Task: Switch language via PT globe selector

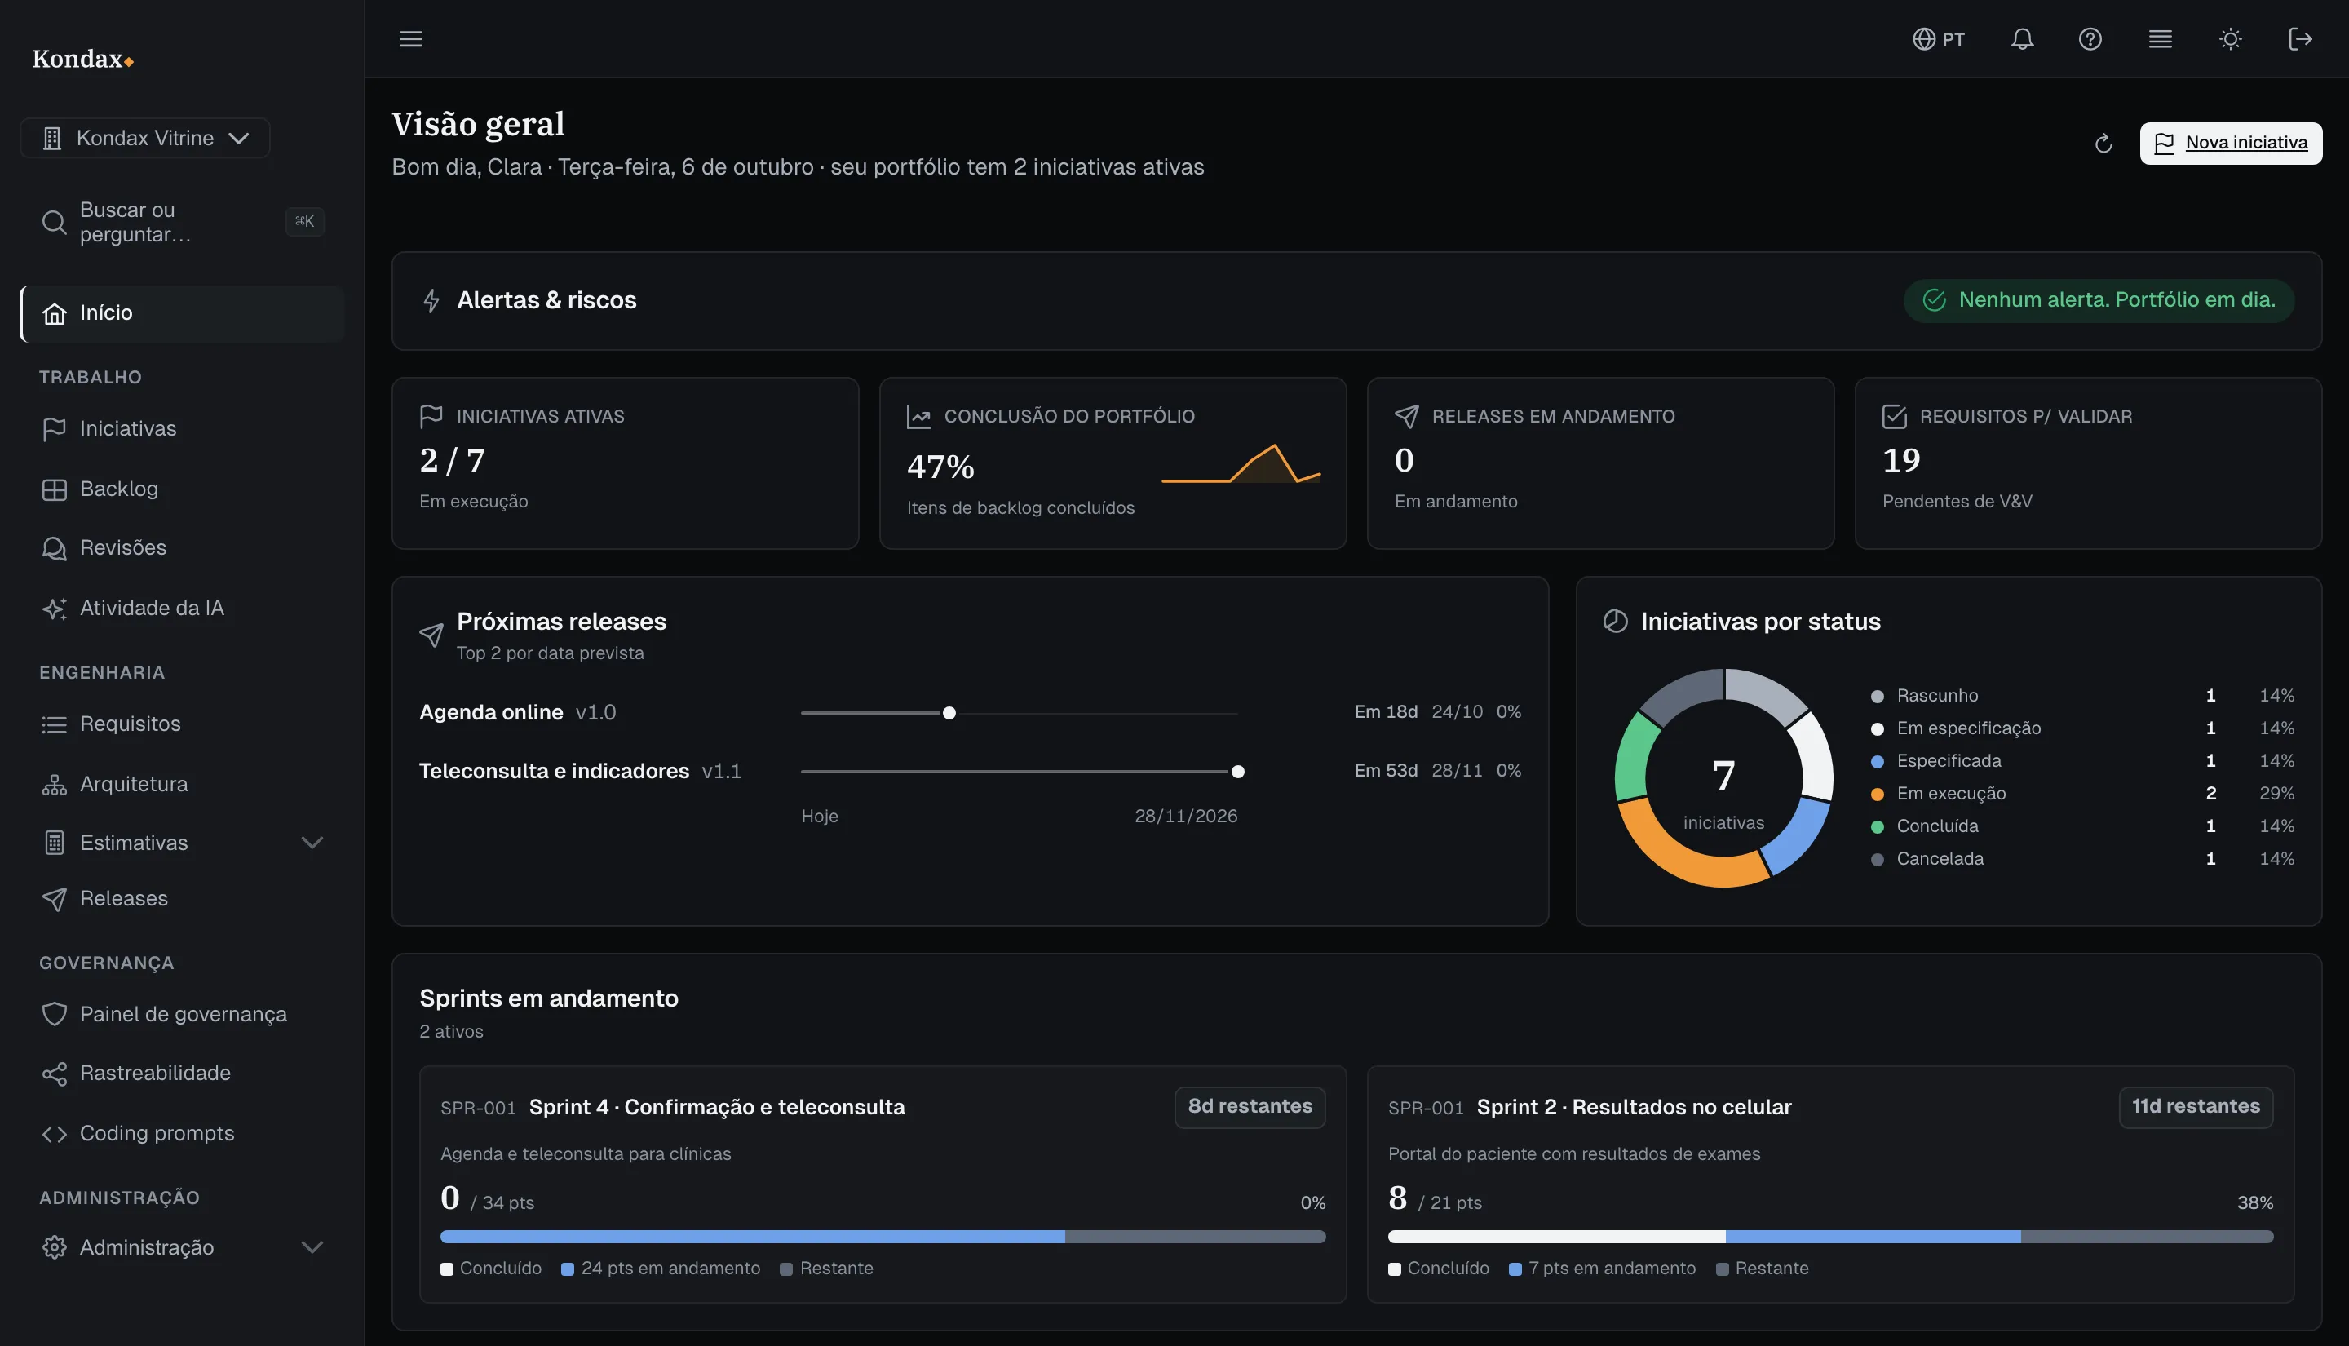Action: [x=1938, y=39]
